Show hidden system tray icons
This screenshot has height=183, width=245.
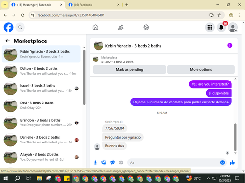point(208,178)
